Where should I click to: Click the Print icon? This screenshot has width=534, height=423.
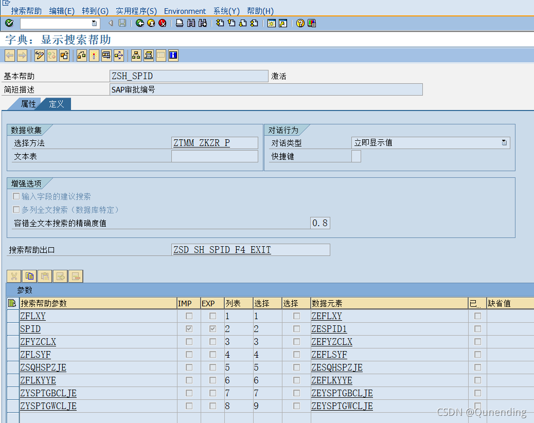pyautogui.click(x=180, y=23)
